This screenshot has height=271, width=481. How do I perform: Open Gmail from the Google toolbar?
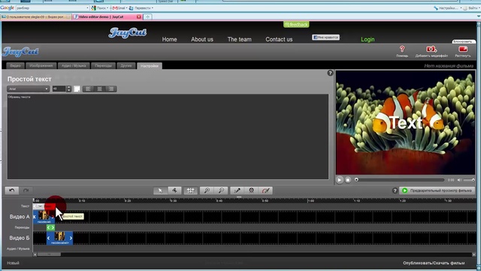click(x=119, y=8)
